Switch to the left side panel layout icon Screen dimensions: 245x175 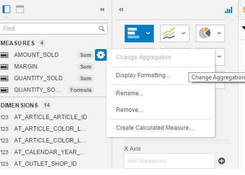pyautogui.click(x=6, y=9)
